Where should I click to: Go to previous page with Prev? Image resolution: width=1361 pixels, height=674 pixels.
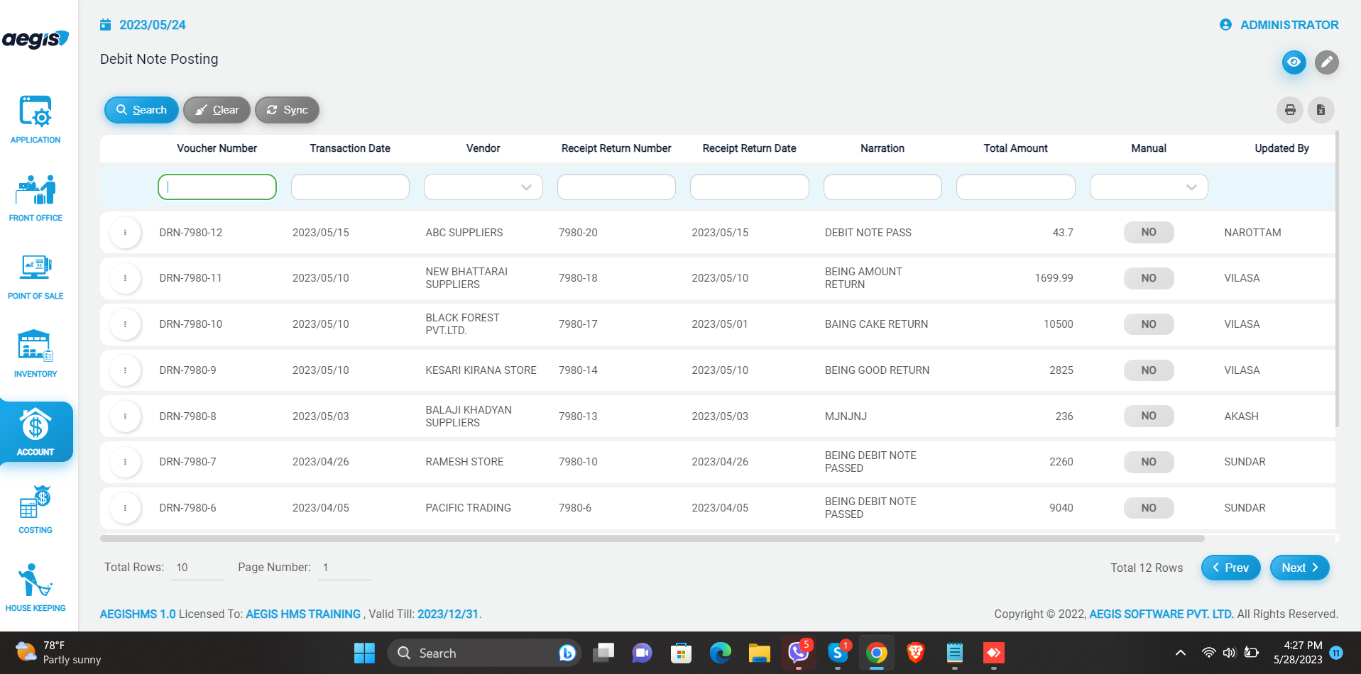tap(1231, 568)
